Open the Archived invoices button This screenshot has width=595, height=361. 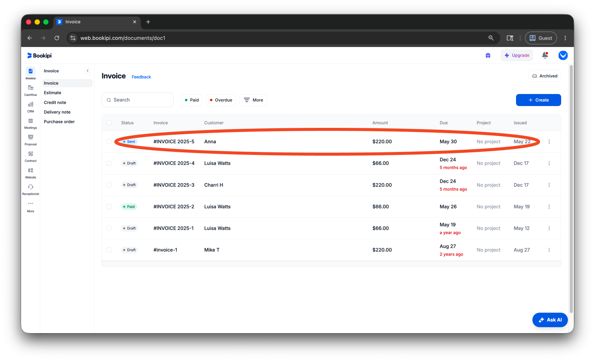[x=545, y=76]
